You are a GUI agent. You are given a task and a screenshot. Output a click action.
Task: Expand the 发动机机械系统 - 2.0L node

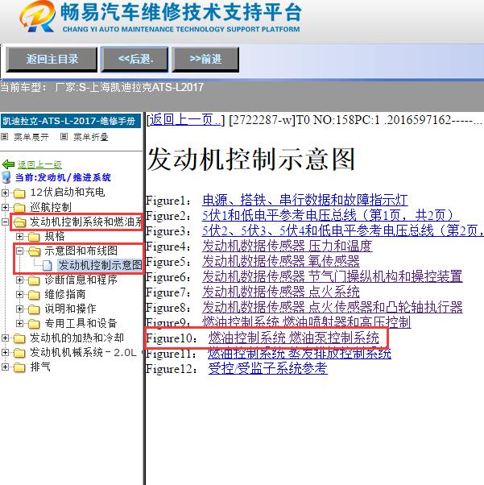(x=5, y=352)
